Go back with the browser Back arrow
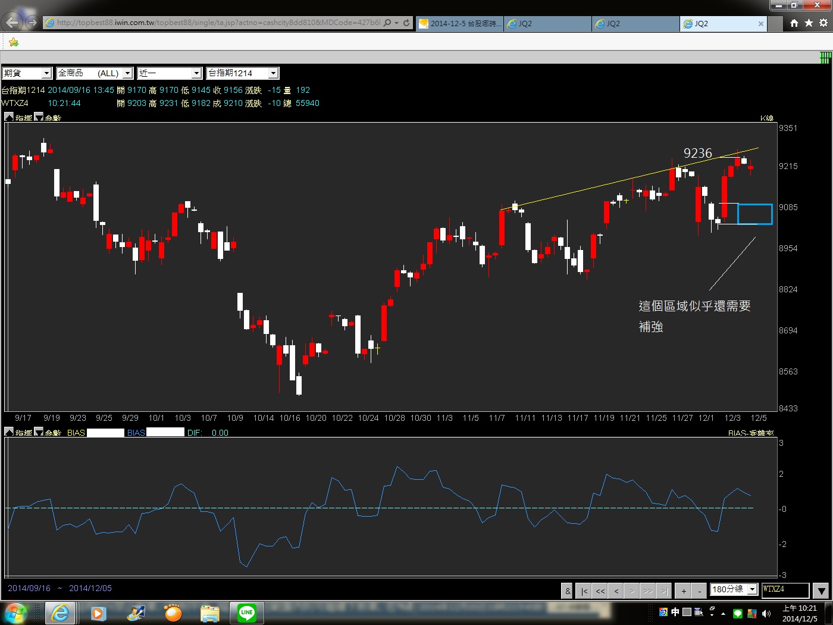Screen dimensions: 833x625 pyautogui.click(x=12, y=23)
